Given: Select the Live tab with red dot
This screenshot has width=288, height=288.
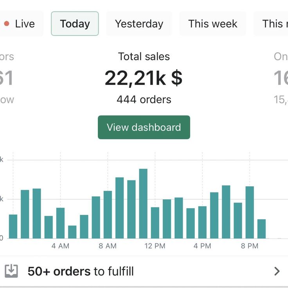Looking at the screenshot, I should [21, 24].
